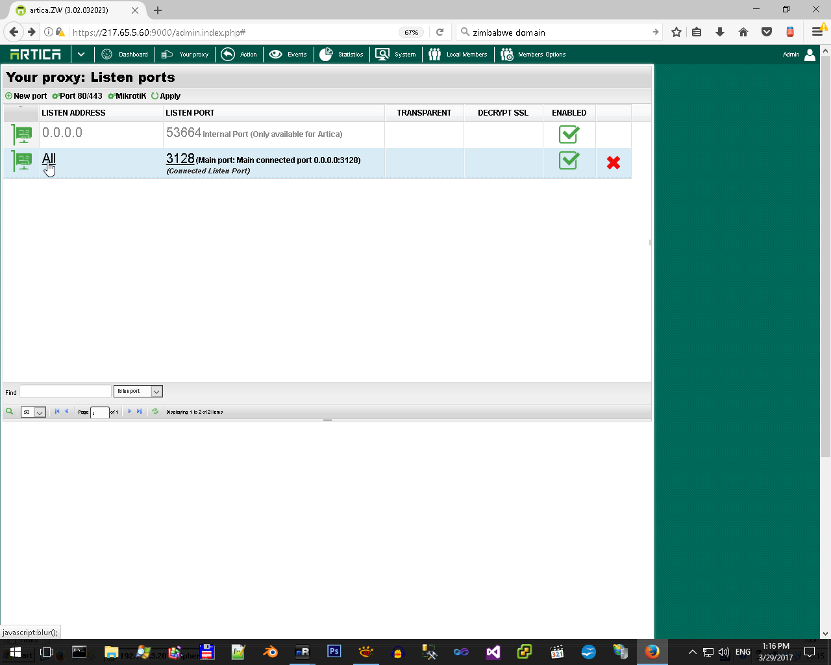
Task: Open the Your proxy menu
Action: pyautogui.click(x=185, y=55)
